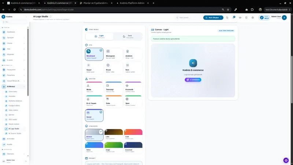Viewport: 293px width, 165px height.
Task: Open the Pazarlama megaphone icon
Action: tap(4, 75)
